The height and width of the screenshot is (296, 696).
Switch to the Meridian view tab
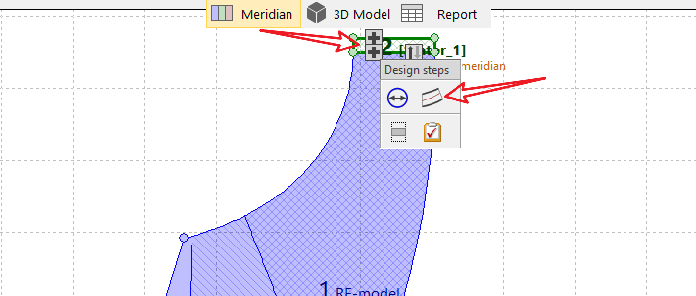[253, 15]
